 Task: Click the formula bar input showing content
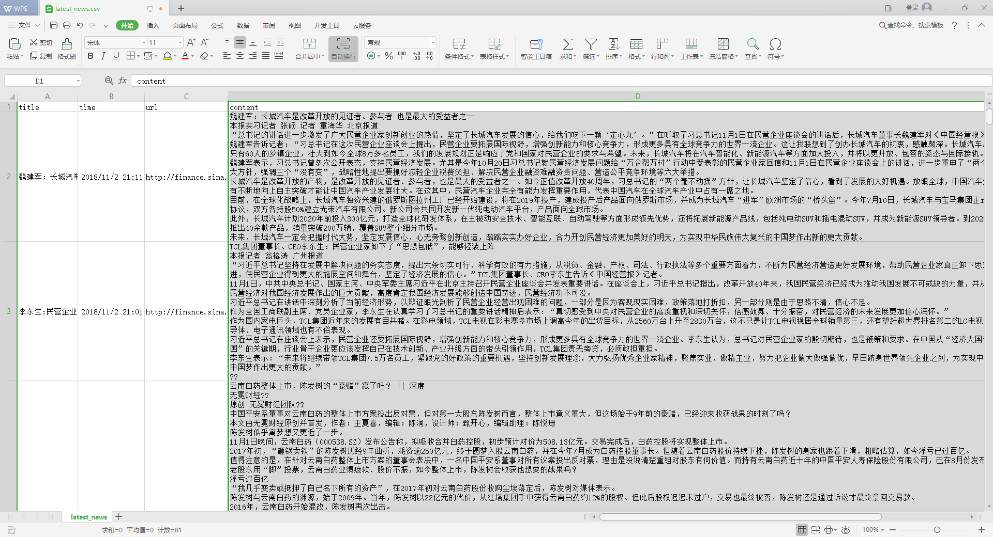point(561,81)
